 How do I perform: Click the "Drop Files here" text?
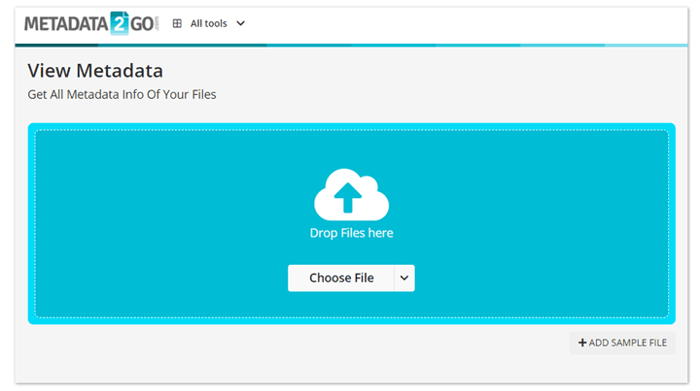(x=351, y=233)
